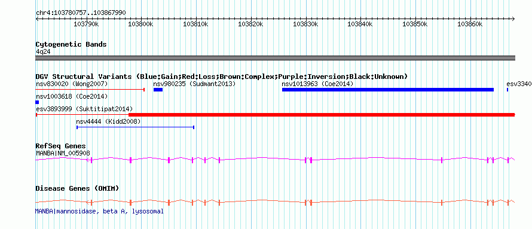Click the 103860k ruler tick label

(x=470, y=24)
